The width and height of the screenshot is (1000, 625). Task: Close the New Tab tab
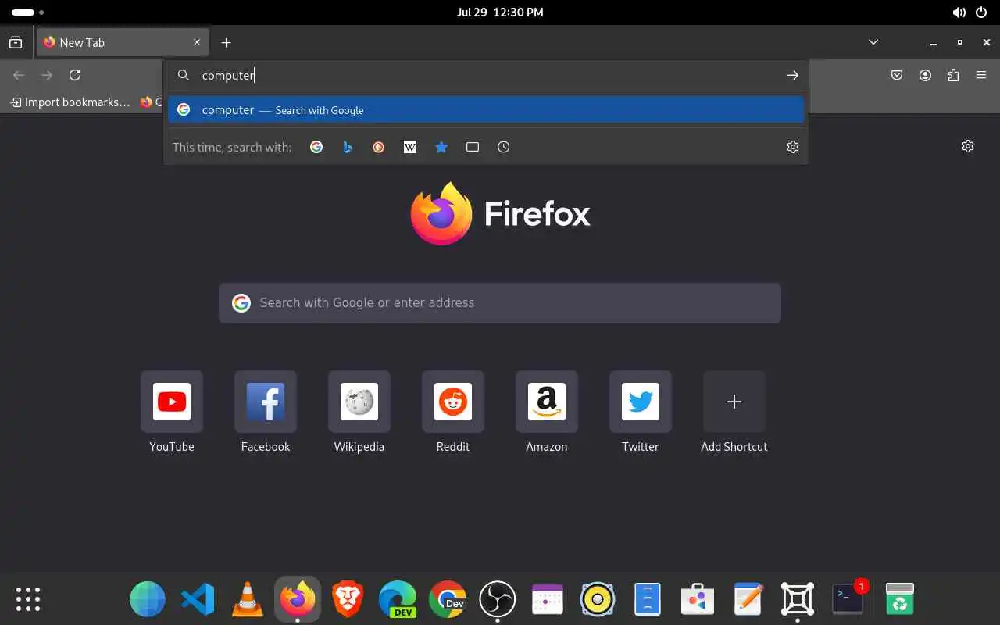click(x=197, y=43)
